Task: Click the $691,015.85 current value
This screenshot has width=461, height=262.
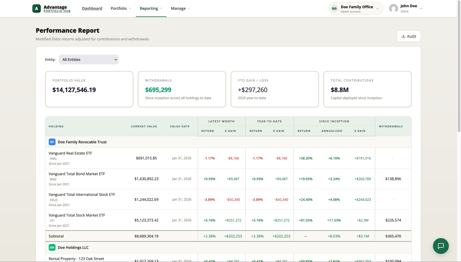Action: click(146, 158)
